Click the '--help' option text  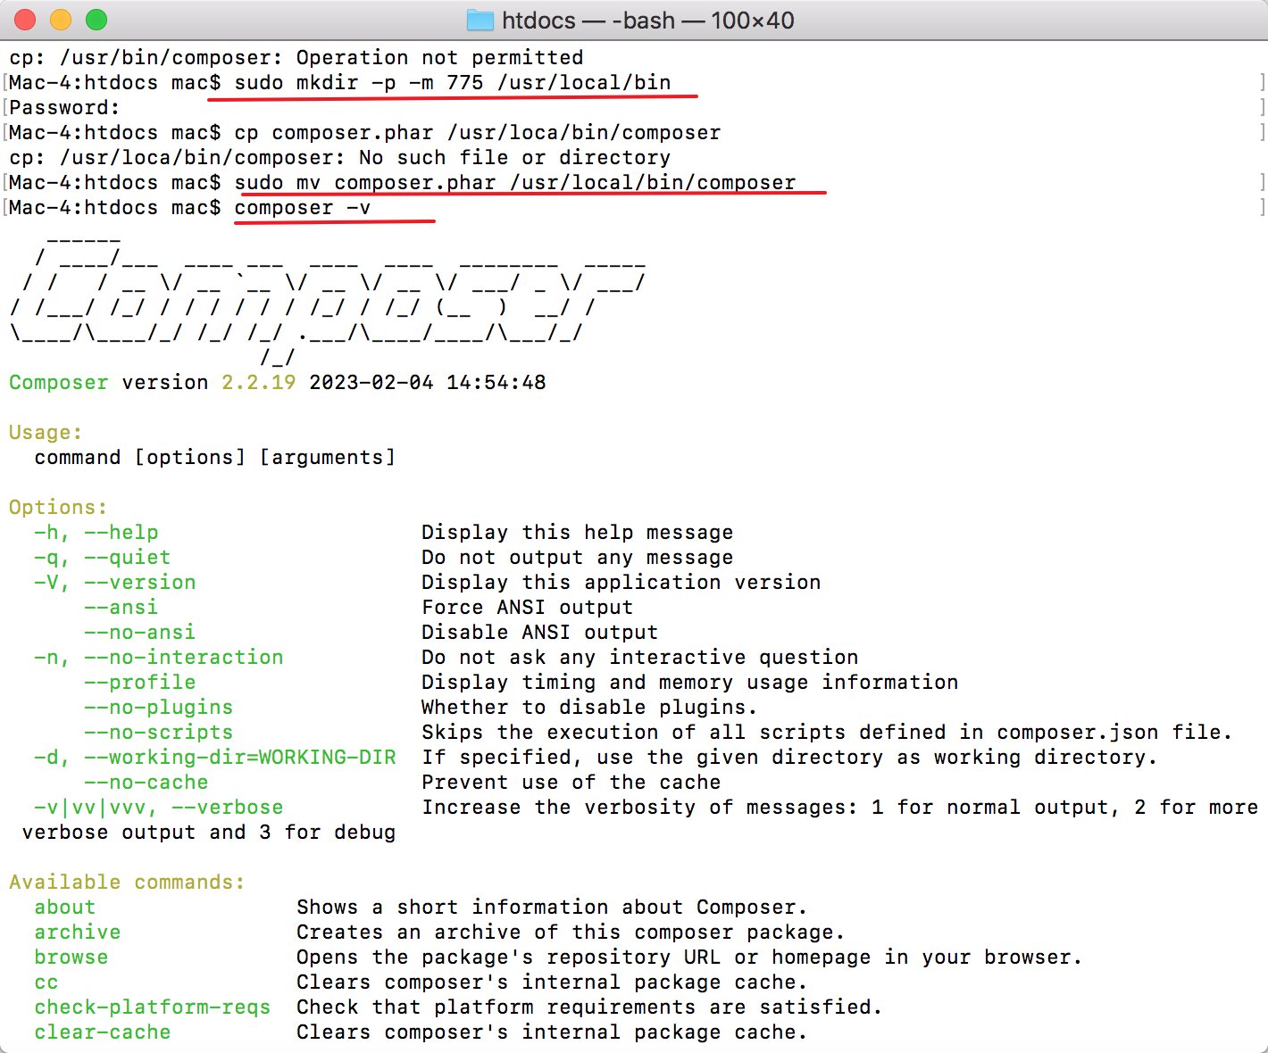pyautogui.click(x=121, y=533)
